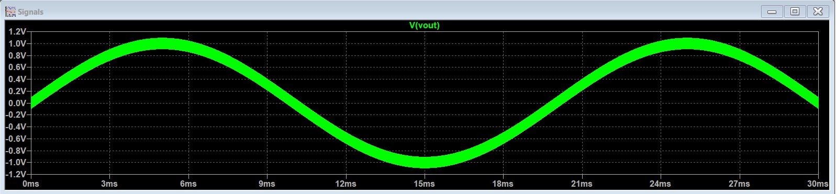The height and width of the screenshot is (194, 836).
Task: Click the -0.6V vertical axis label
Action: [x=16, y=139]
